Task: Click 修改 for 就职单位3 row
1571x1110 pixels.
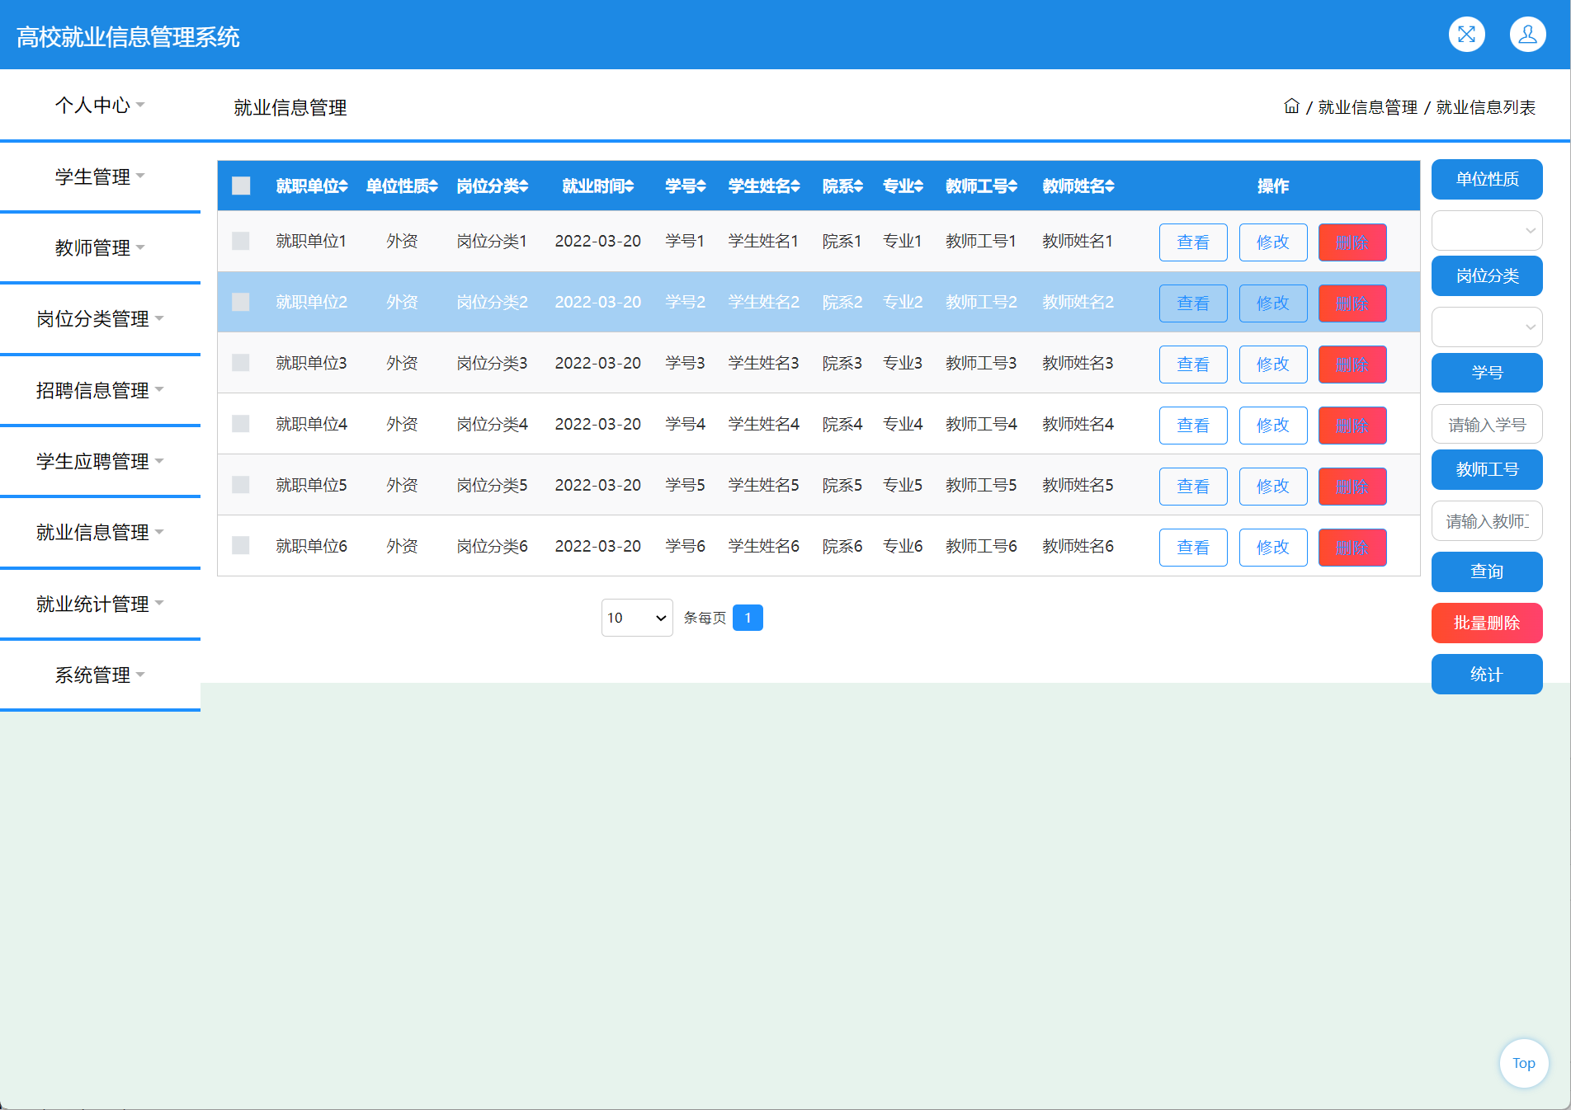Action: 1273,365
